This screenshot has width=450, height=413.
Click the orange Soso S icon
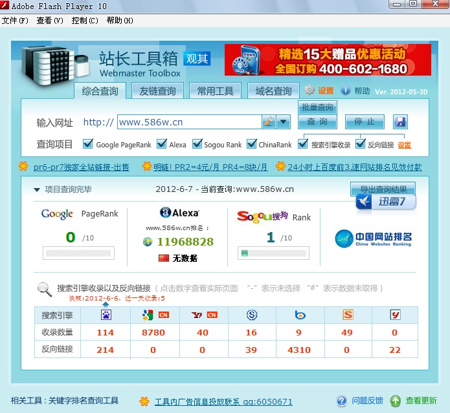[x=348, y=315]
